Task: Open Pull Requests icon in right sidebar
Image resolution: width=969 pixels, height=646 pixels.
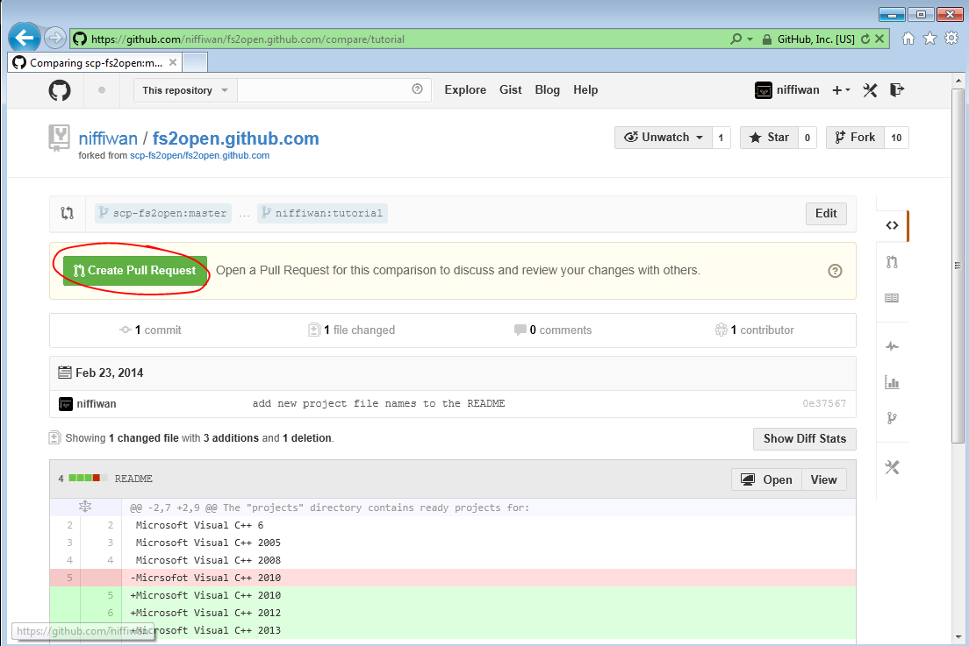Action: (x=892, y=262)
